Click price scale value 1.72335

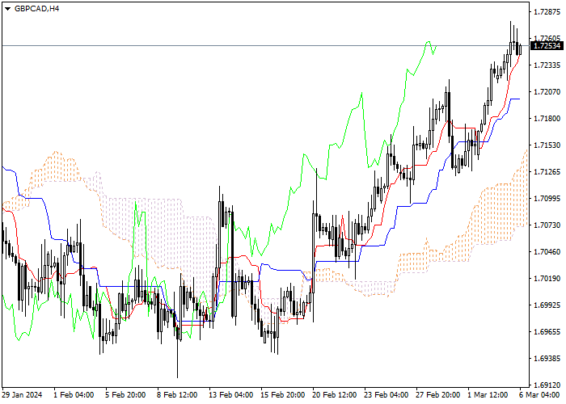[547, 65]
